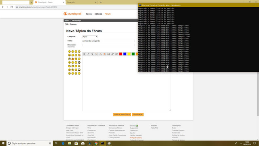The image size is (259, 146).
Task: Open Paint from the taskbar
Action: [109, 143]
